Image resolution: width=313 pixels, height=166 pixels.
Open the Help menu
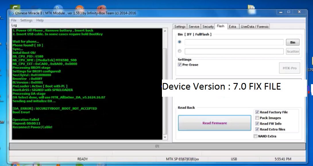[x=40, y=20]
